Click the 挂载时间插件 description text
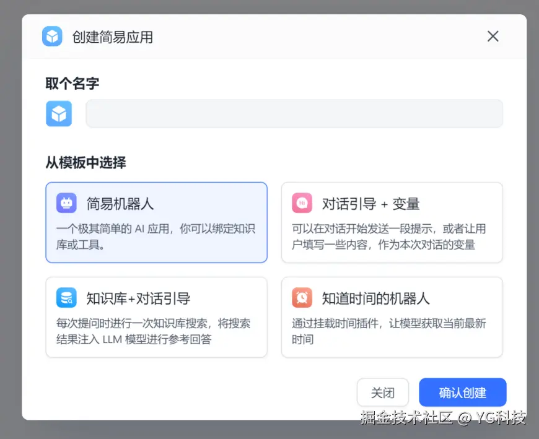This screenshot has height=439, width=539. (388, 331)
